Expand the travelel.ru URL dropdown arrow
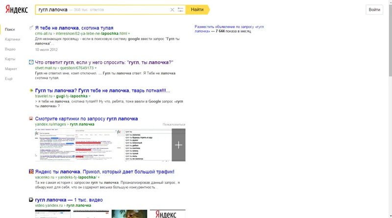This screenshot has height=218, width=392. pos(90,96)
